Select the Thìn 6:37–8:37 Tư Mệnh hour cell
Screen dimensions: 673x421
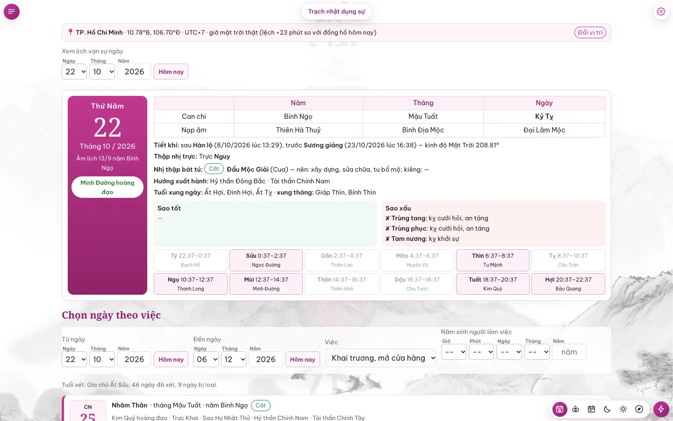493,260
